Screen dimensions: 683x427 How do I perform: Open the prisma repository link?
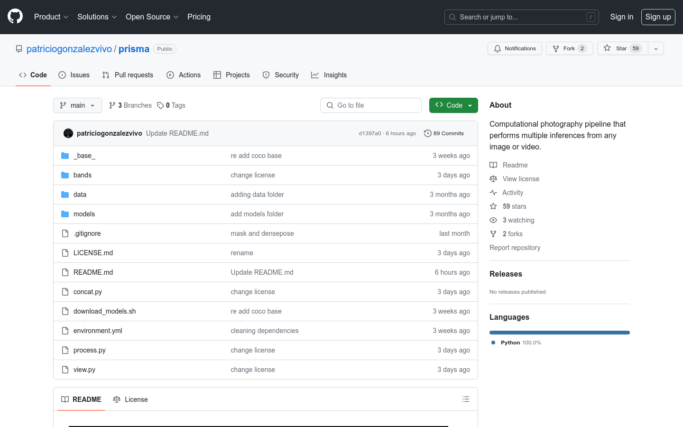[134, 49]
